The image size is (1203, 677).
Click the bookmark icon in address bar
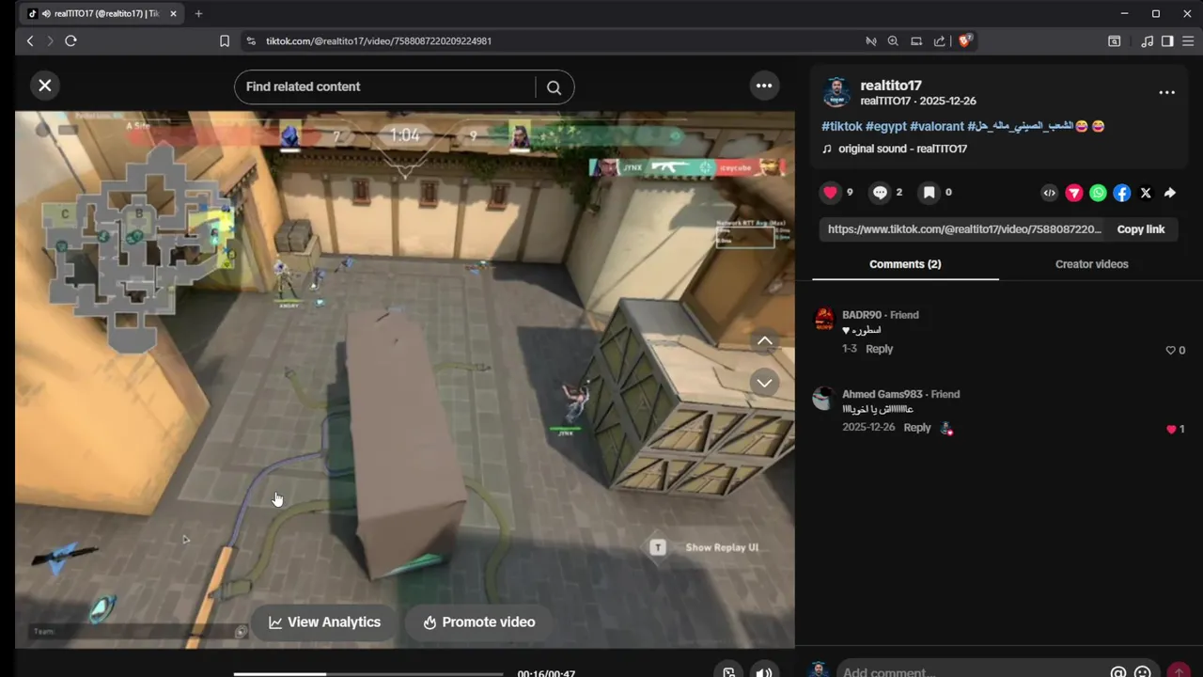pyautogui.click(x=224, y=40)
